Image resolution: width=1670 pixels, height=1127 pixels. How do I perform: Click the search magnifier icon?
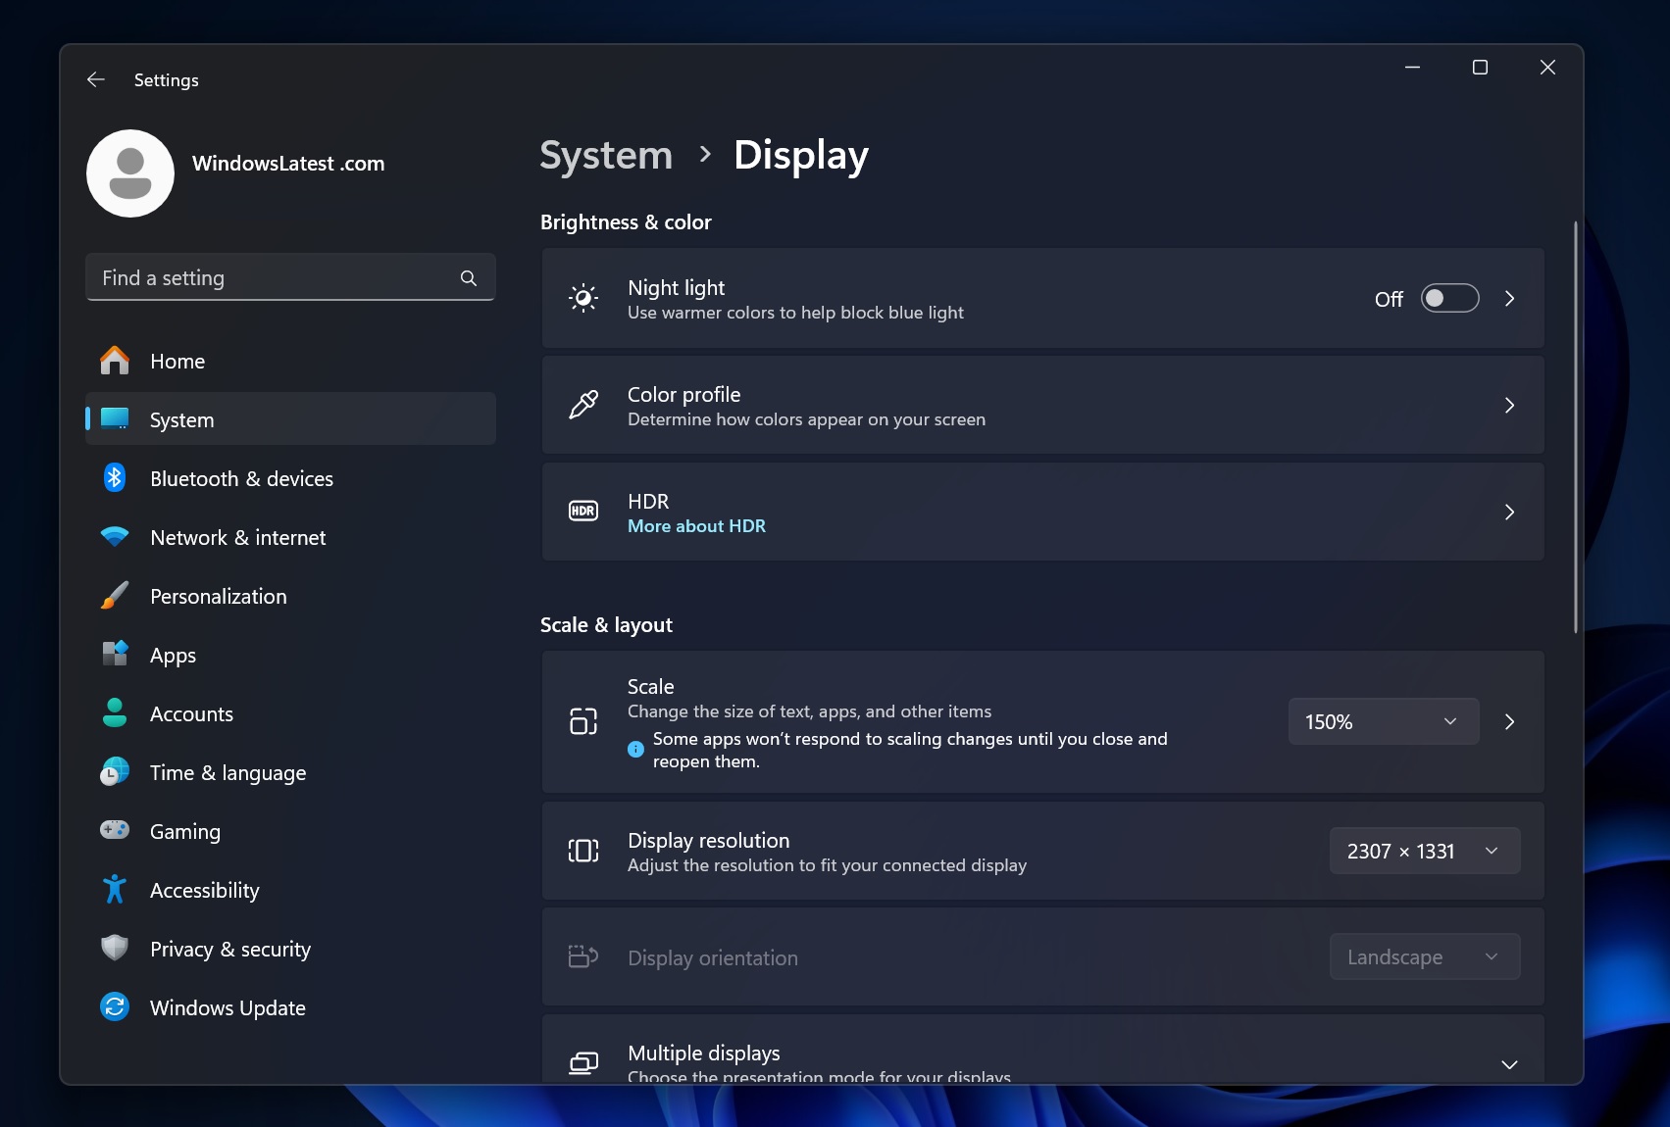click(x=469, y=278)
